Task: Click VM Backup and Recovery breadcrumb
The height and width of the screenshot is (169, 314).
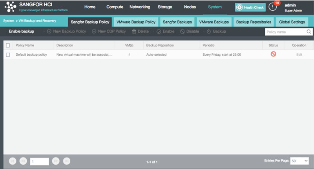Action: (37, 21)
